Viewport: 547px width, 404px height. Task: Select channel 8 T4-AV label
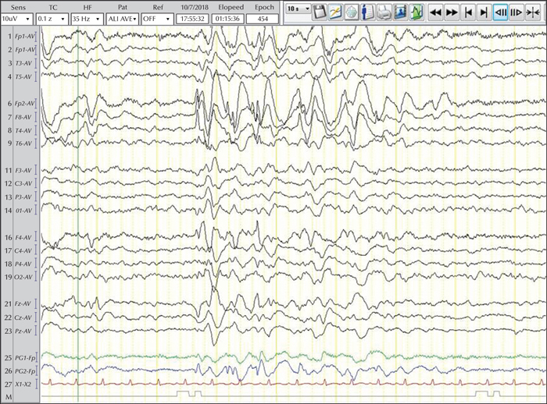[23, 130]
